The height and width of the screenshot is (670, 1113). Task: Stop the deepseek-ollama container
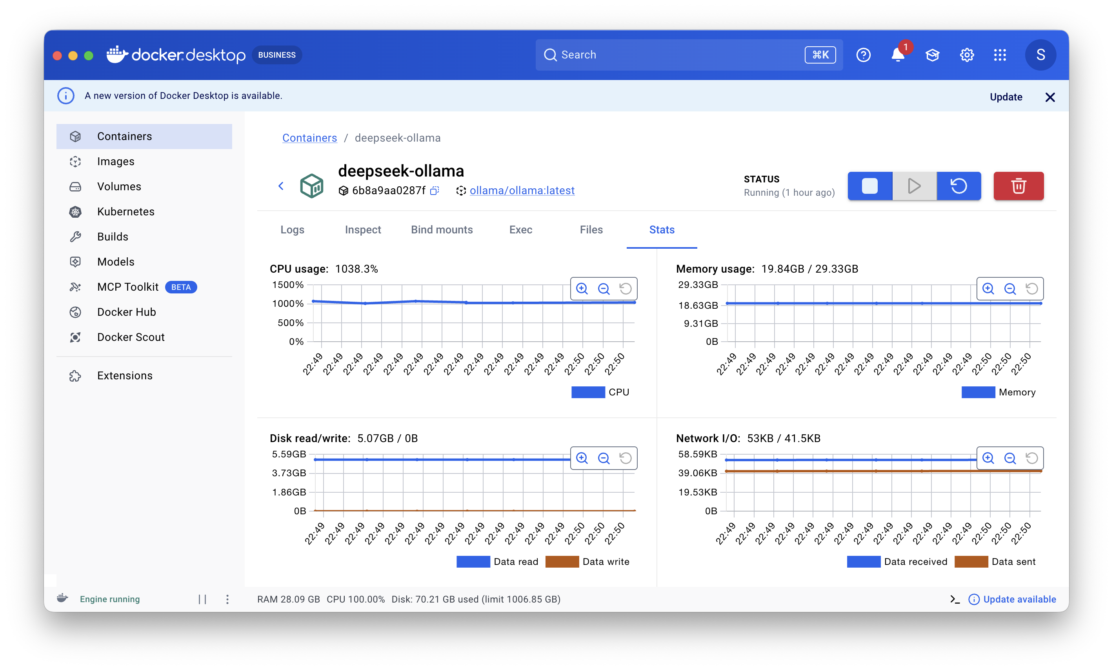[869, 186]
